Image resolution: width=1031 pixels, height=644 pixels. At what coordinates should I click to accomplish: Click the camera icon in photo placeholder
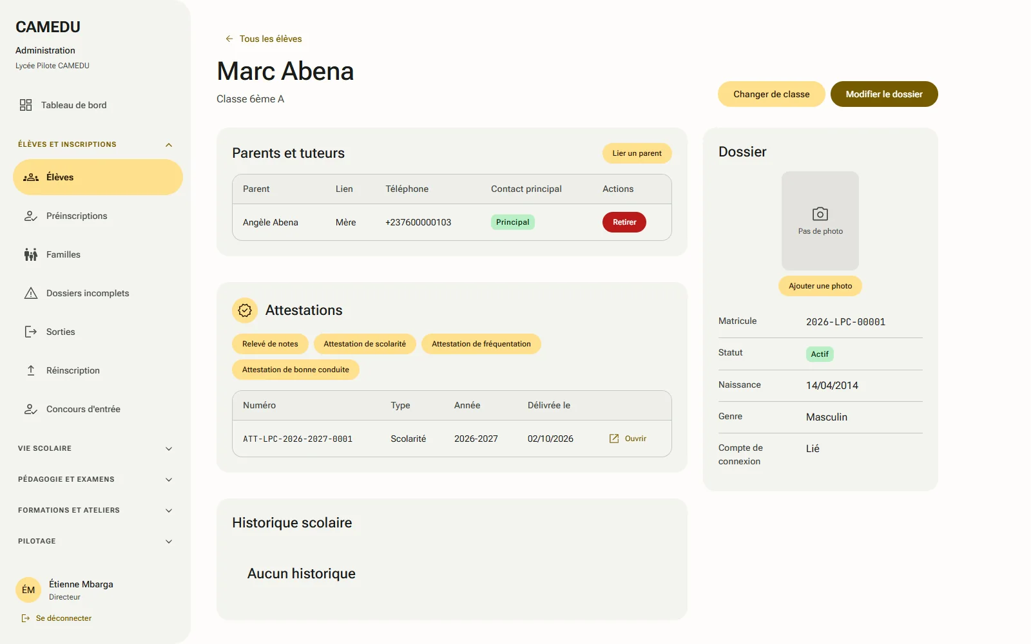point(820,214)
